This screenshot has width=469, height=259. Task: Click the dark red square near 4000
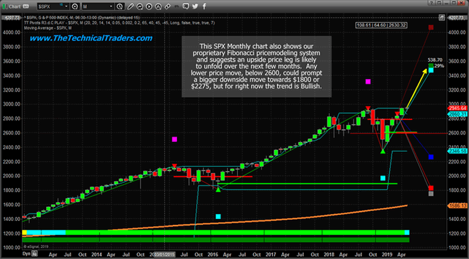(x=431, y=28)
